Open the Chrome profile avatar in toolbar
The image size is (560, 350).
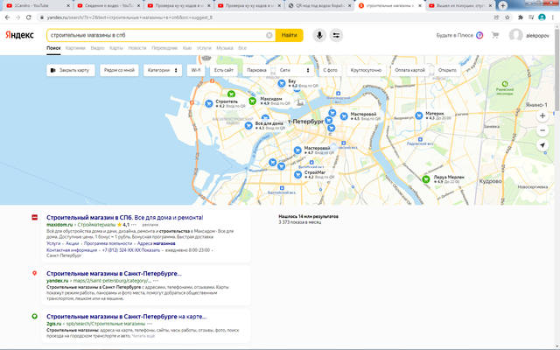pyautogui.click(x=542, y=17)
